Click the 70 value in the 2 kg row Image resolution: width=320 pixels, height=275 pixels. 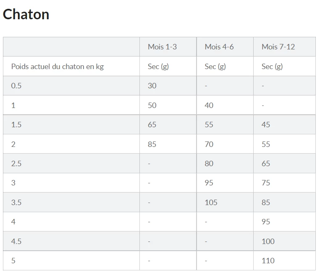(209, 144)
